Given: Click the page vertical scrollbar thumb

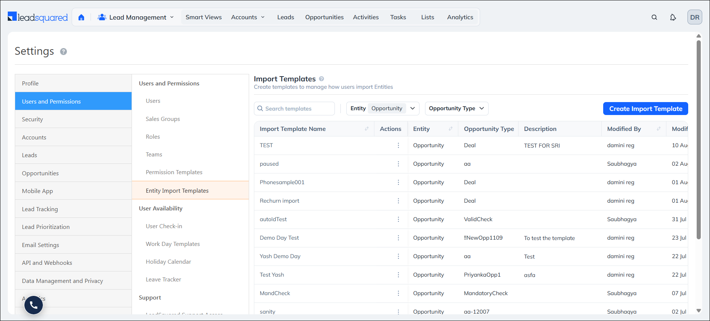Looking at the screenshot, I should click(699, 140).
